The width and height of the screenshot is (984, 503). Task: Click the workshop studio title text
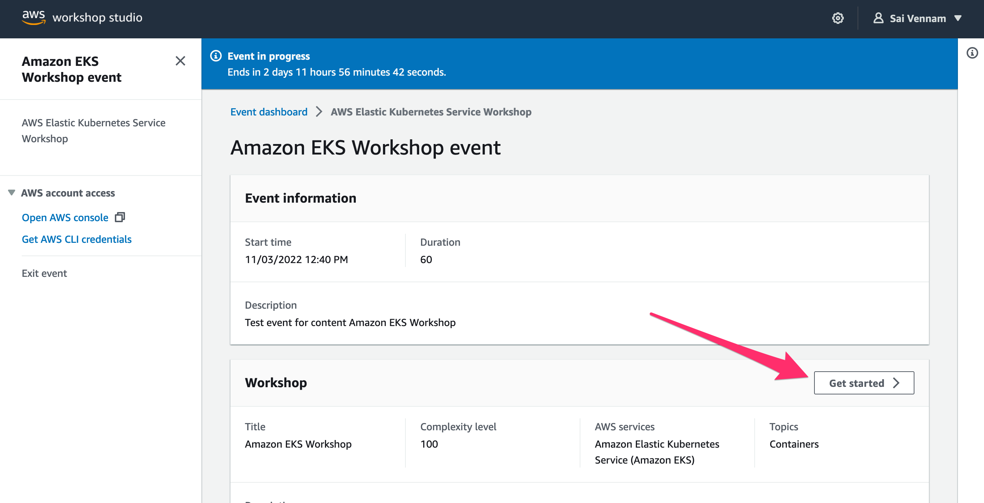click(x=97, y=18)
